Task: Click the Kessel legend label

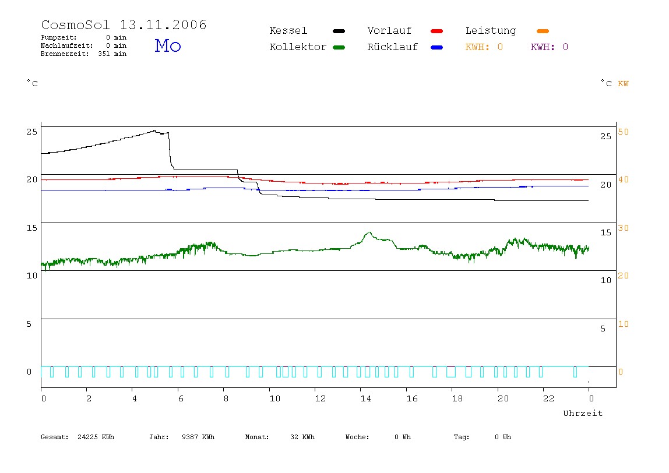Action: pyautogui.click(x=288, y=31)
